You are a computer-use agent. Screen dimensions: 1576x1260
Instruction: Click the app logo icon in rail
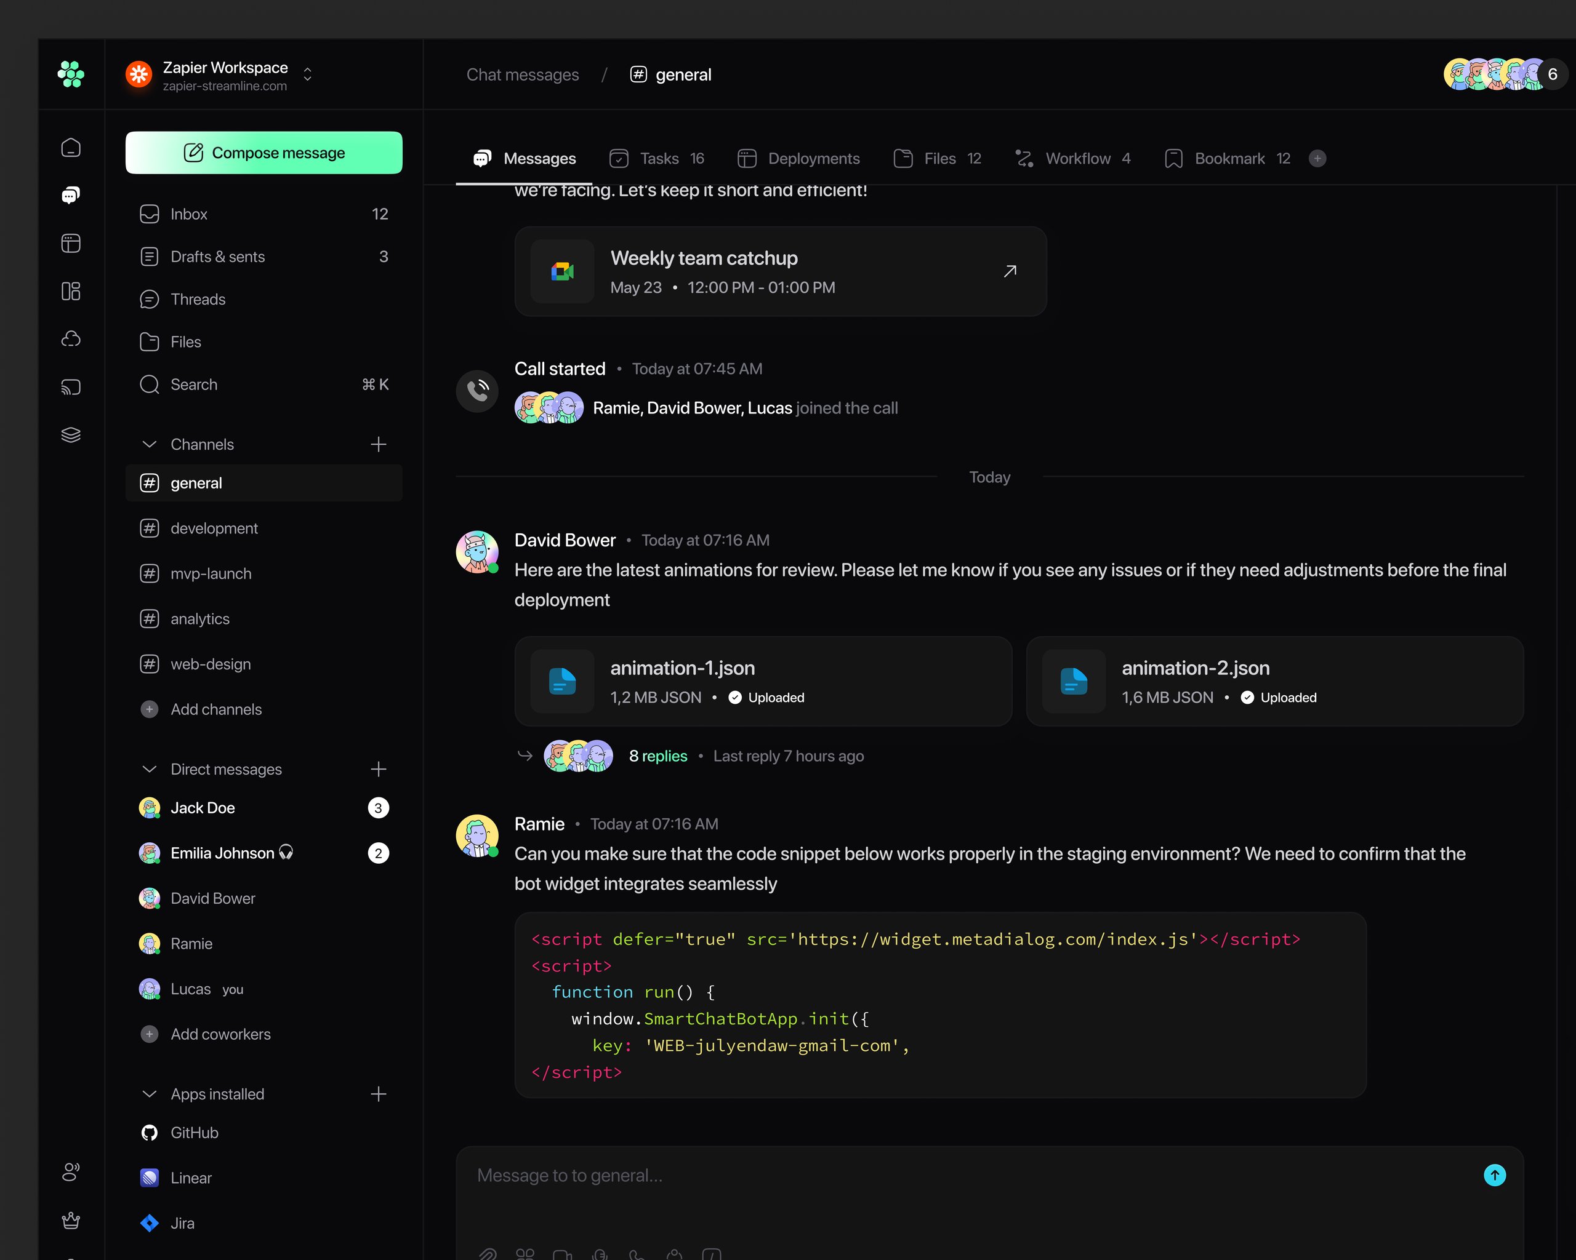coord(71,74)
